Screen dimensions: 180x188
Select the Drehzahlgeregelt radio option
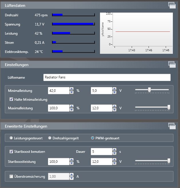click(x=50, y=138)
